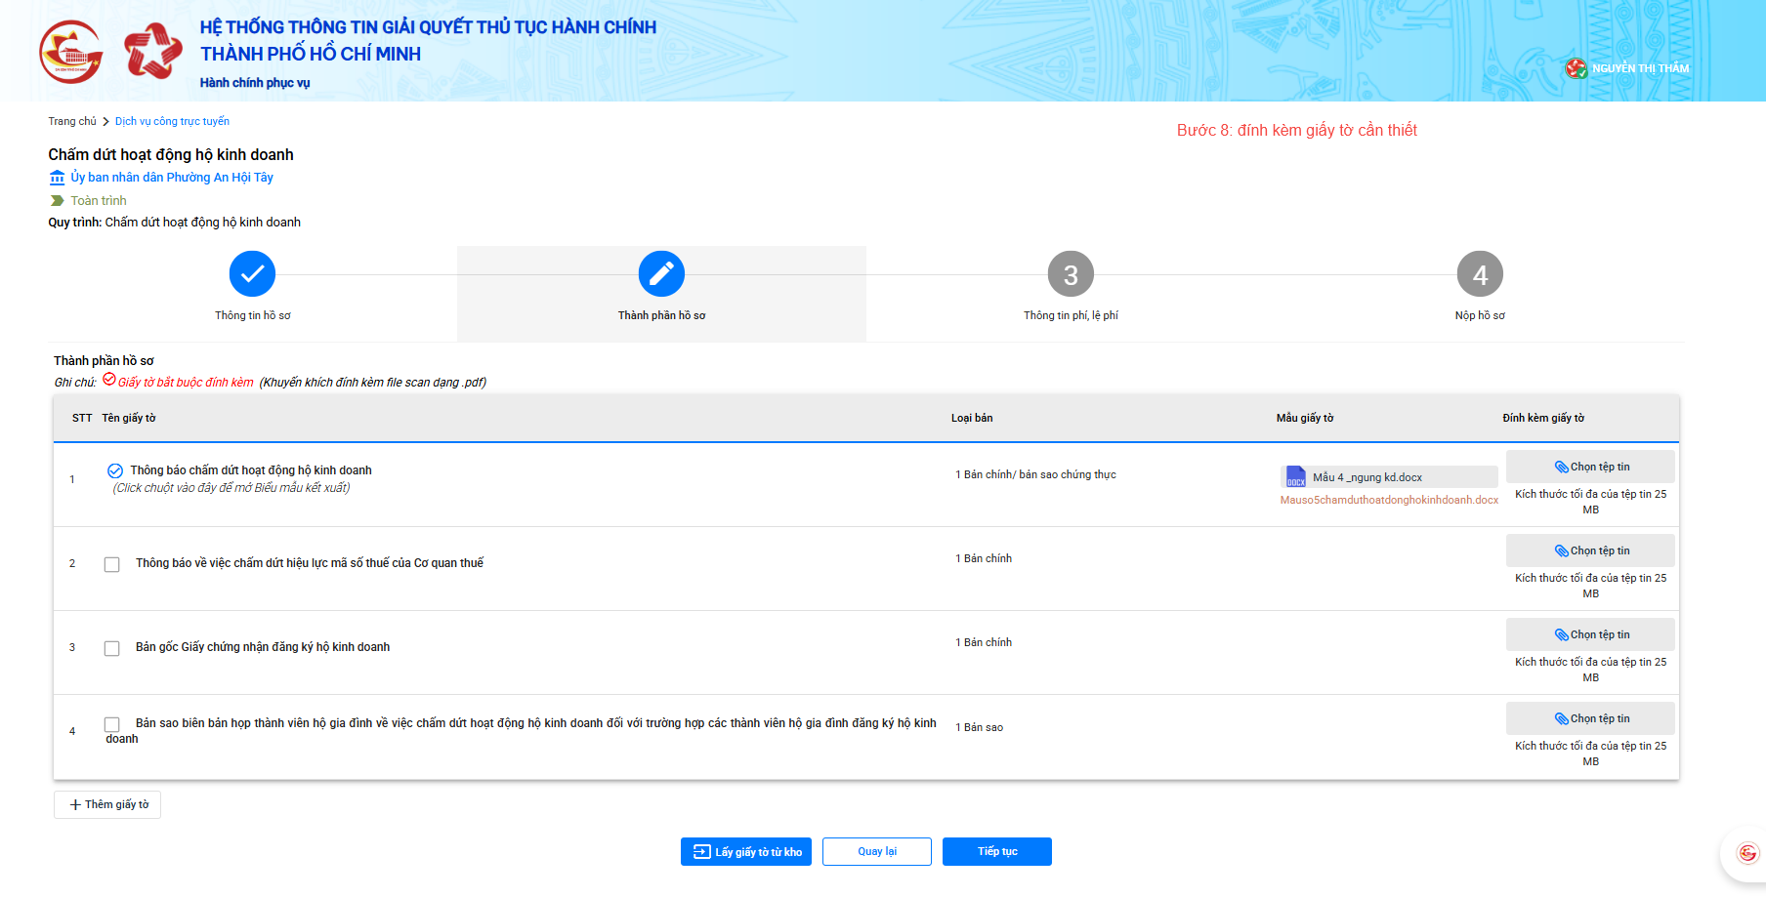
Task: Tick the family meeting minutes copy checkbox
Action: tap(112, 724)
